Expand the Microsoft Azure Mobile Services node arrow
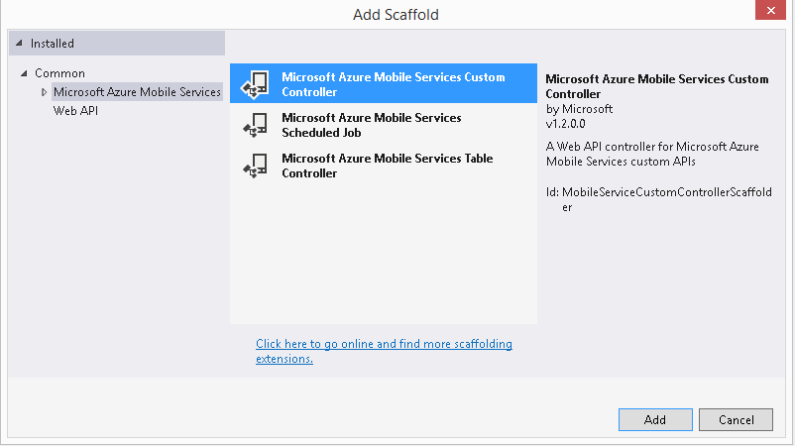The width and height of the screenshot is (795, 446). coord(44,92)
